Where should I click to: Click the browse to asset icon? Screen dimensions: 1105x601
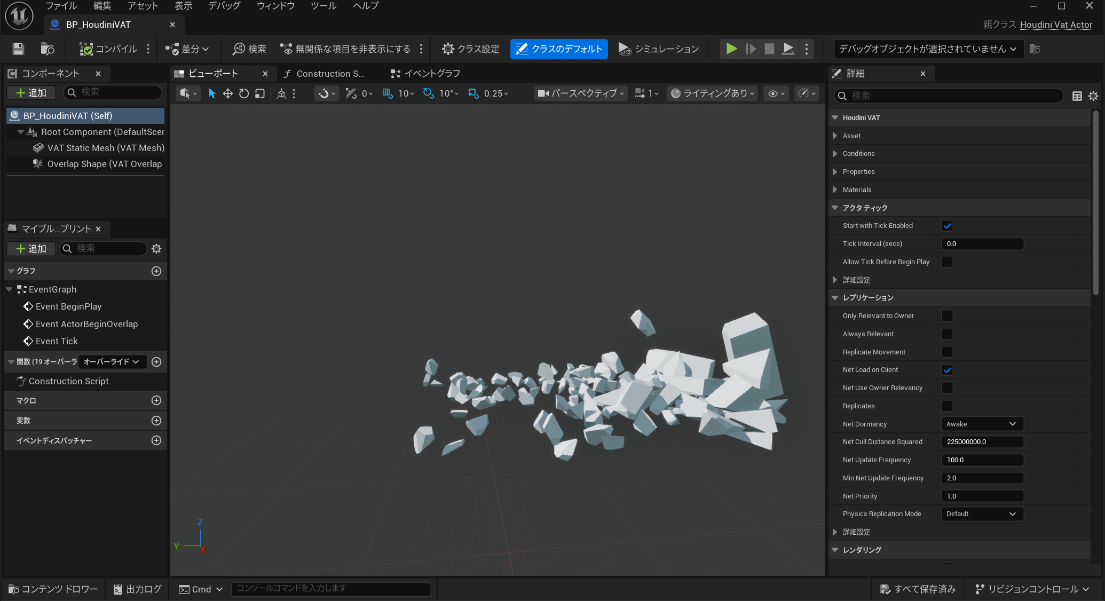click(x=48, y=49)
